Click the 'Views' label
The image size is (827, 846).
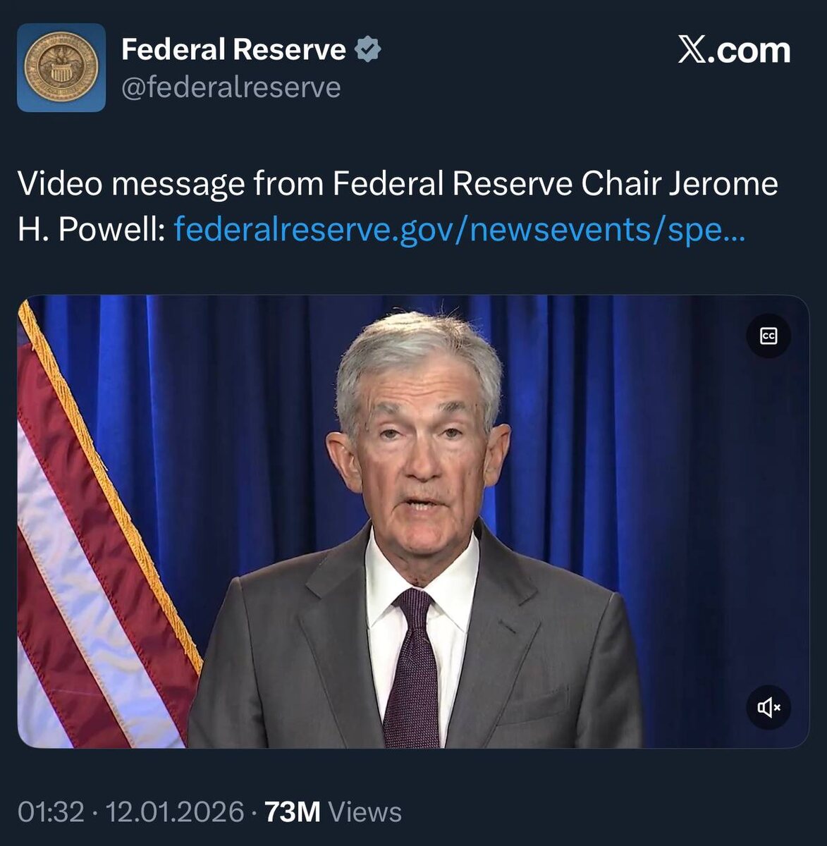[x=365, y=811]
